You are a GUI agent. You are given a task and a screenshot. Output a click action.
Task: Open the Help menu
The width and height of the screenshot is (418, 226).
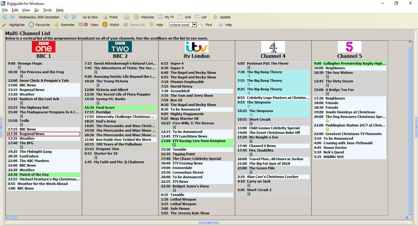60,10
